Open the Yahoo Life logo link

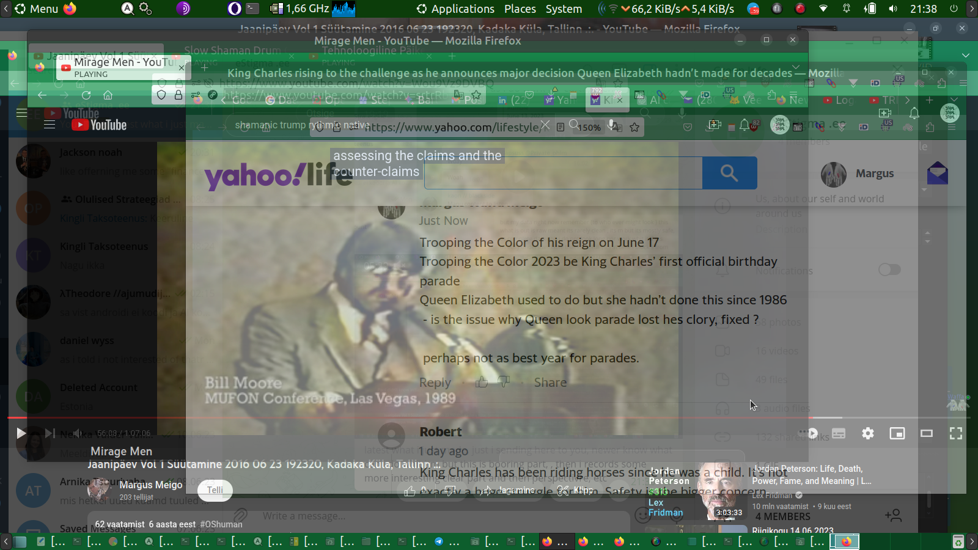[278, 177]
